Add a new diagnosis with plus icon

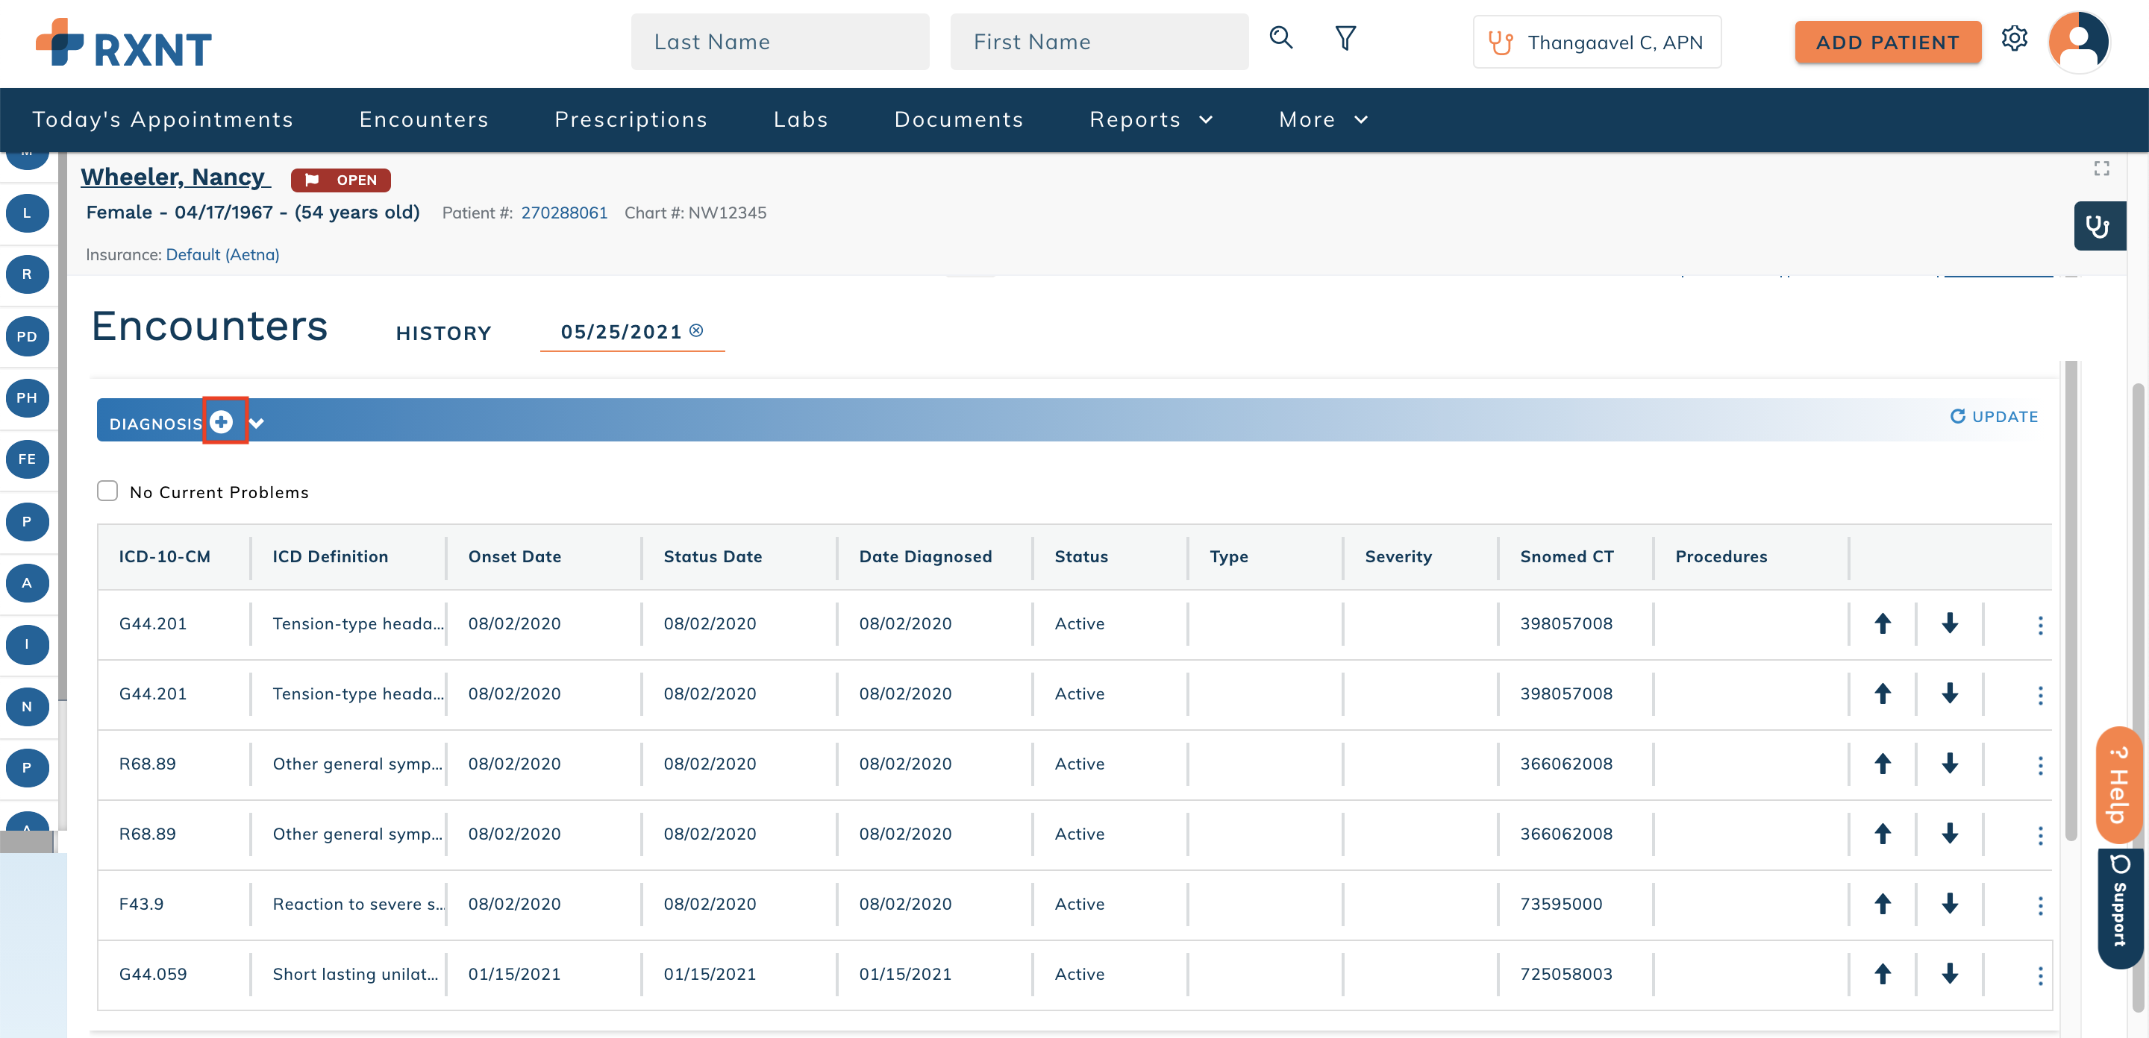(x=221, y=422)
